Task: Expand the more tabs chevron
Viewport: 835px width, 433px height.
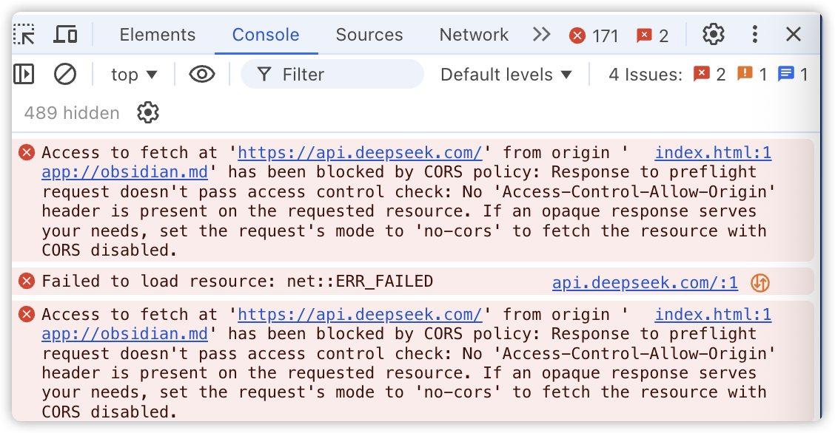Action: [x=541, y=35]
